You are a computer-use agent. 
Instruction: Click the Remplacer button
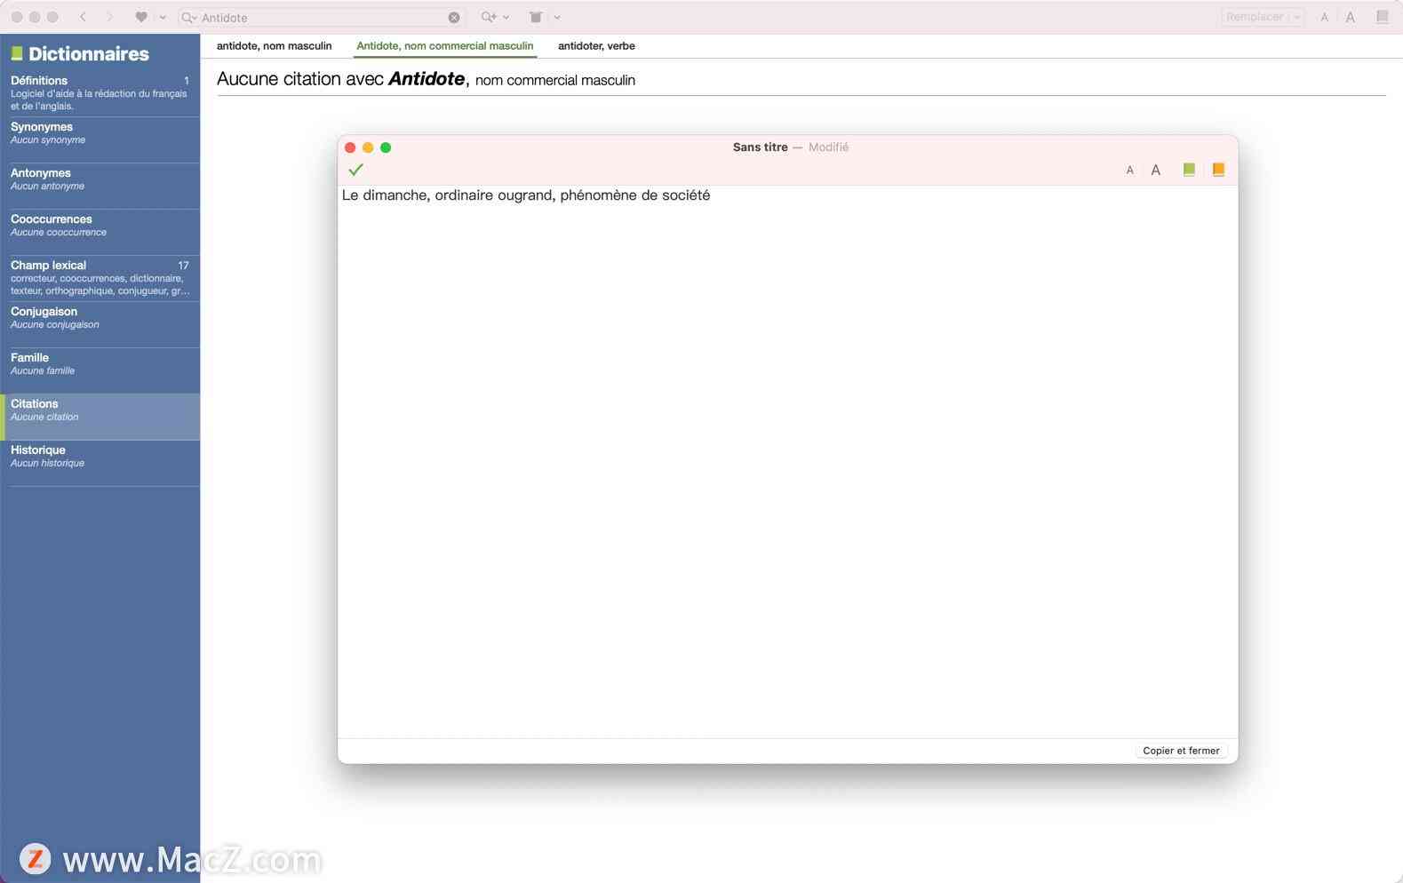click(x=1255, y=17)
